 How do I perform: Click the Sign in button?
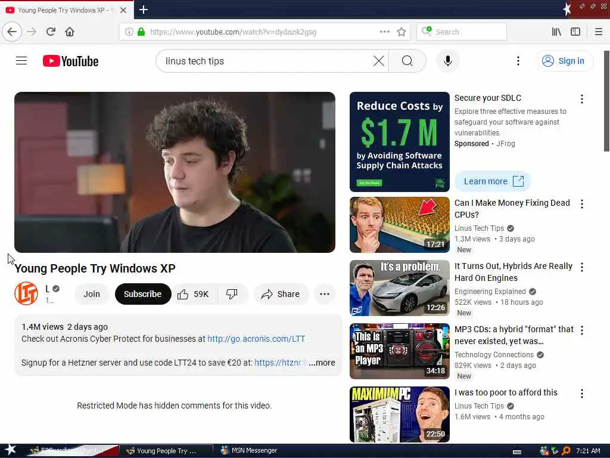click(x=565, y=61)
